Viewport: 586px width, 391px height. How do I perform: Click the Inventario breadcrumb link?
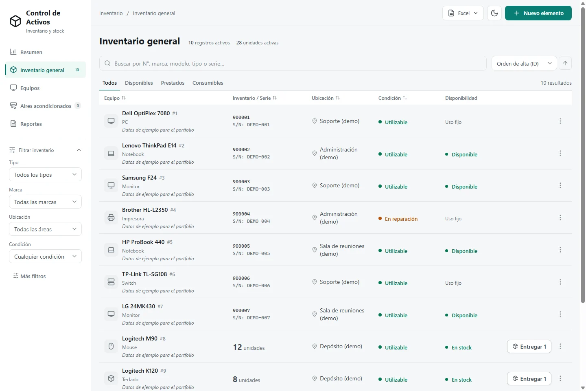click(x=111, y=13)
